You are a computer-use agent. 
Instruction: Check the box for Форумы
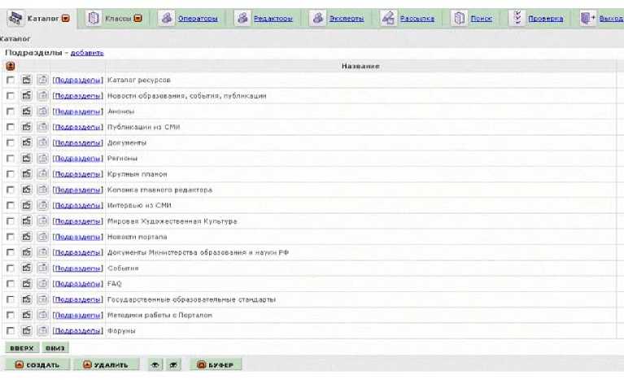coord(11,330)
